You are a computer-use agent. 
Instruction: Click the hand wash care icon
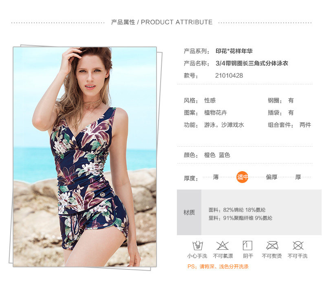[x=198, y=245]
